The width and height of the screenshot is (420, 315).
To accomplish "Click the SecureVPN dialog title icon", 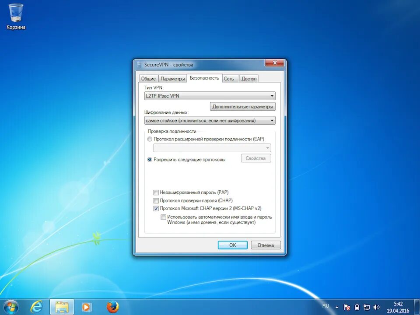I will [x=139, y=65].
